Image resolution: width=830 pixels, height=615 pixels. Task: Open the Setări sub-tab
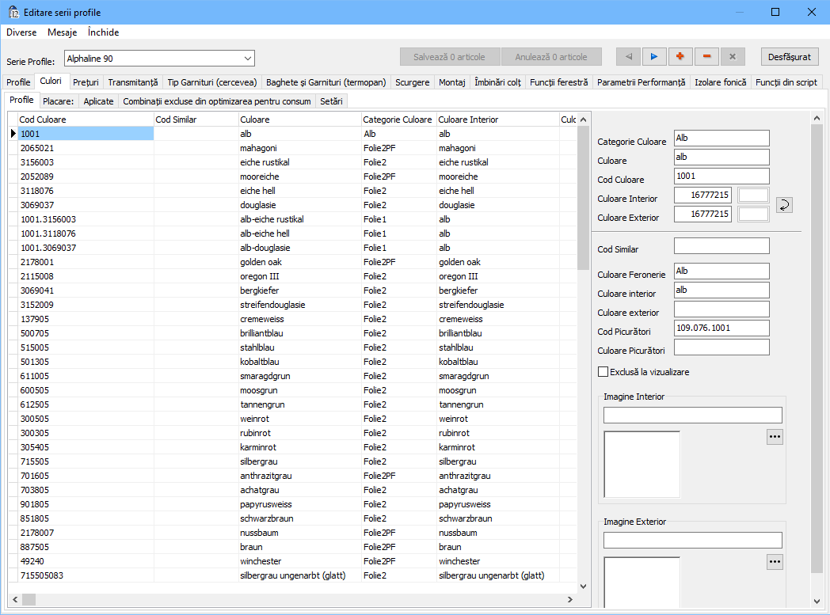[x=331, y=101]
